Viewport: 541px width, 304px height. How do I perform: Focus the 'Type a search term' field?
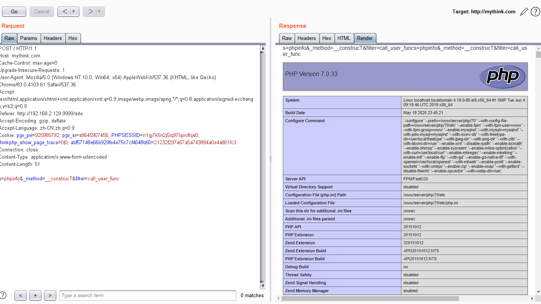(x=148, y=295)
